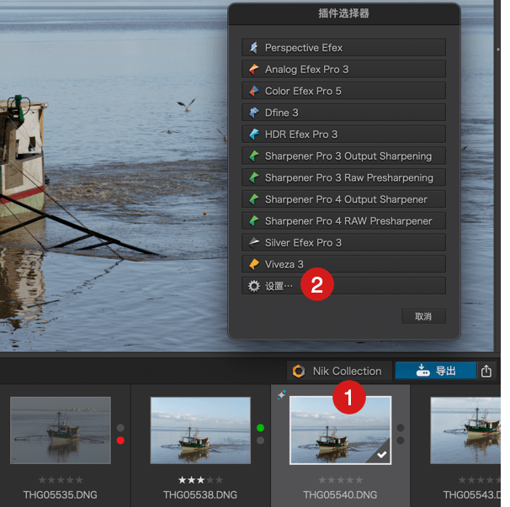Launch Perspective Efex plugin

point(343,48)
